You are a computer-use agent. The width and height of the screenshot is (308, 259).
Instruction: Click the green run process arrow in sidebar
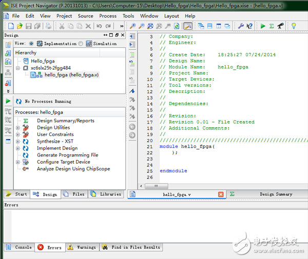8,101
